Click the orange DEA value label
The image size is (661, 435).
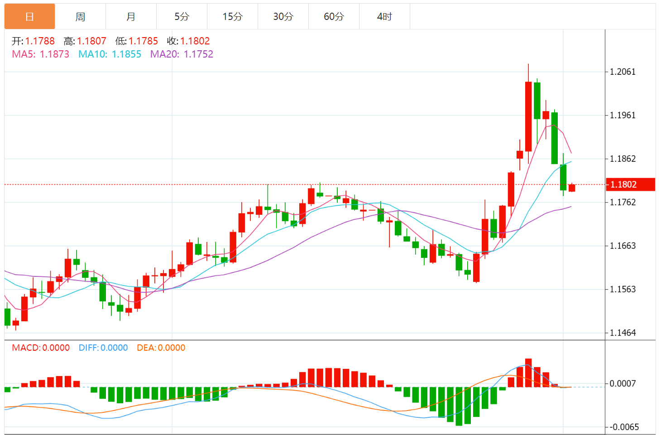click(161, 348)
